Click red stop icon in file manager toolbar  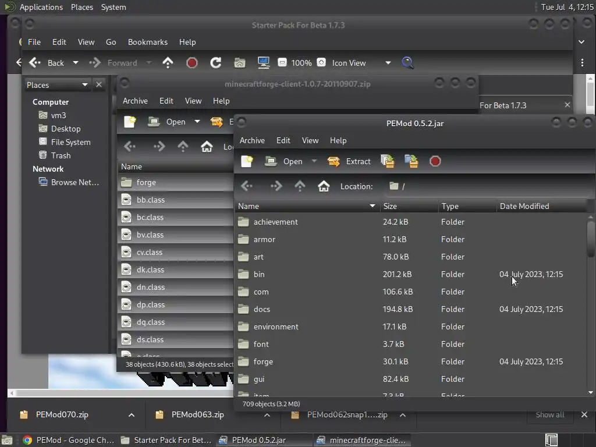point(191,63)
